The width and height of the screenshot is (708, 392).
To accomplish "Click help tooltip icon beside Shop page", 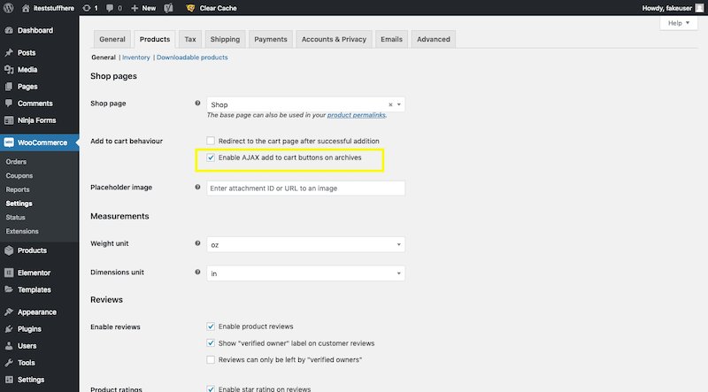I will point(196,104).
